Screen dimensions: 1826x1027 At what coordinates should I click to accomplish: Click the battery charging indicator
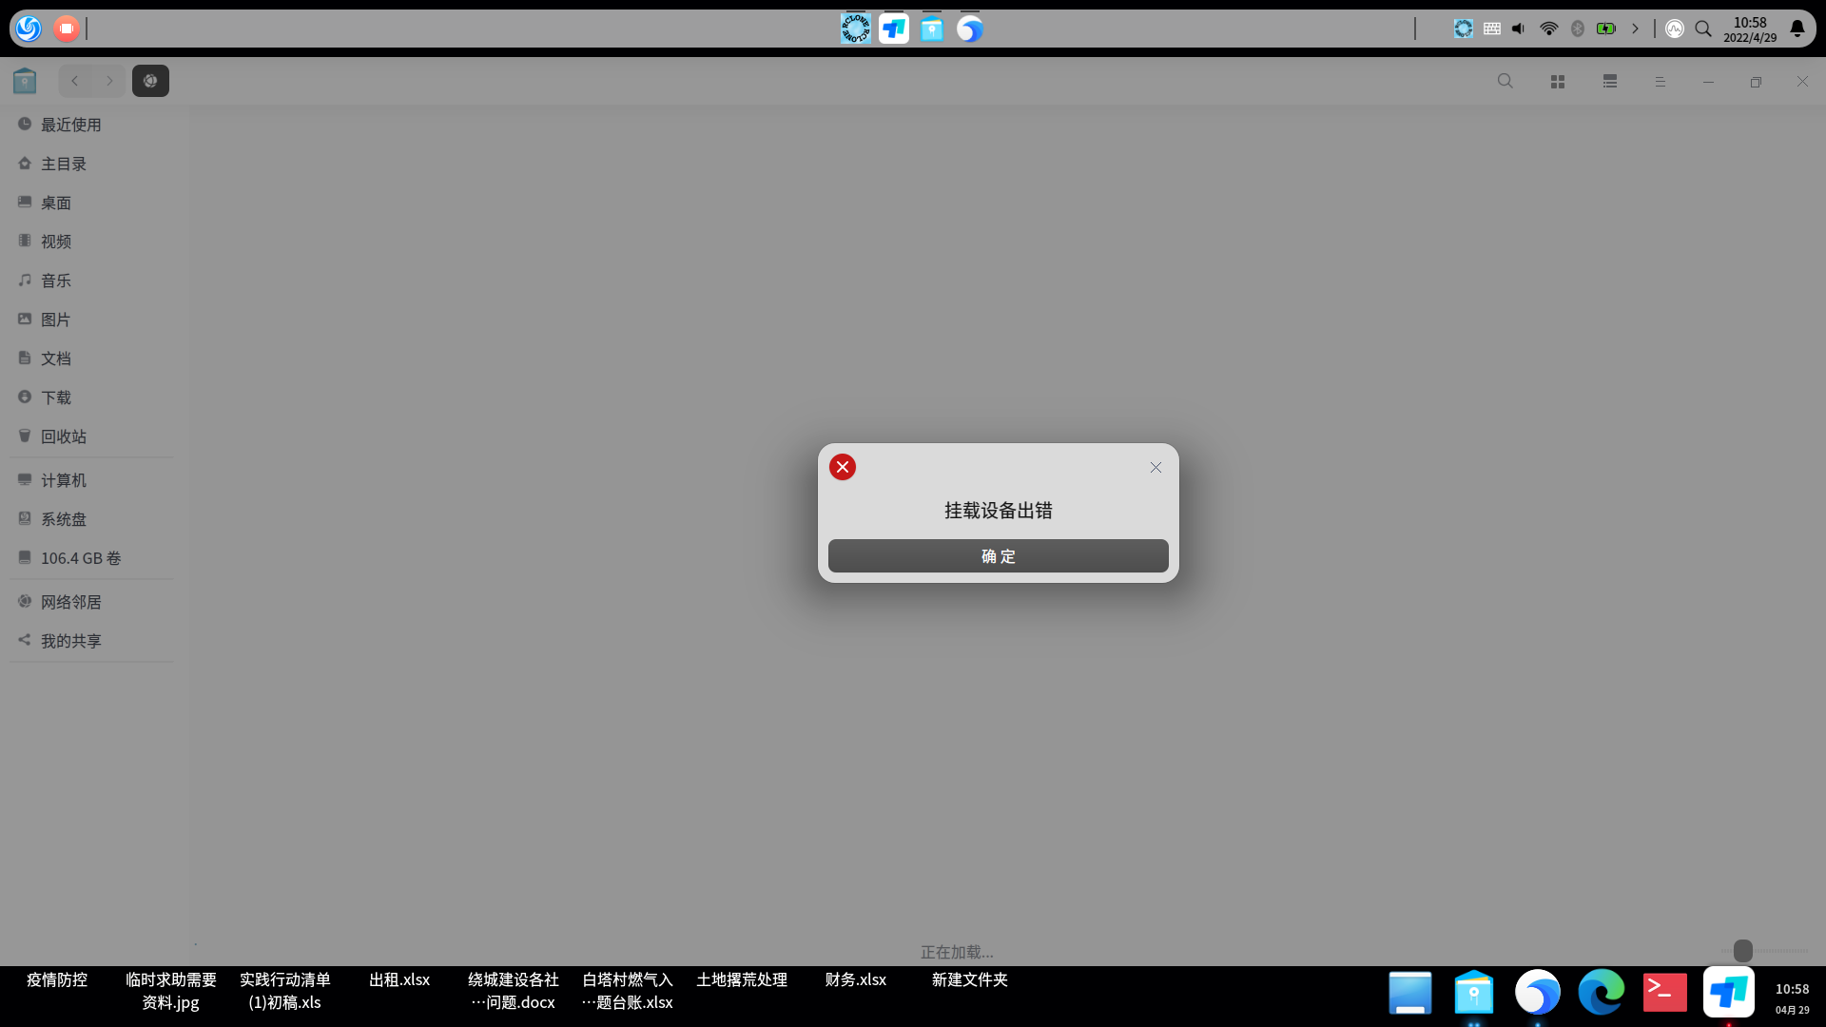(x=1605, y=28)
